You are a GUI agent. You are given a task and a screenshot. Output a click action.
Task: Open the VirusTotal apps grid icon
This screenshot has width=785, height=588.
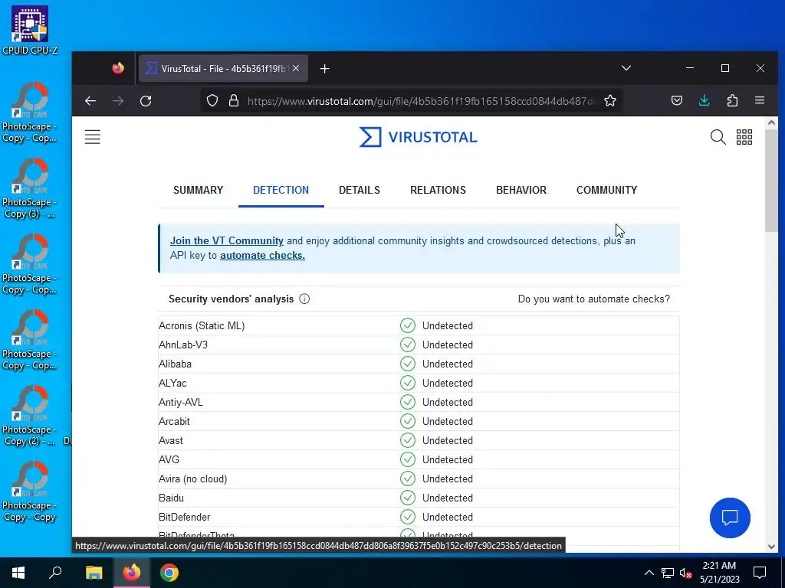(x=744, y=137)
